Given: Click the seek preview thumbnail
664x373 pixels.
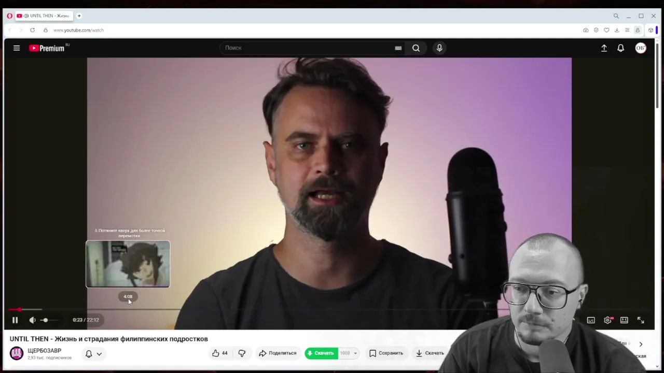Looking at the screenshot, I should pyautogui.click(x=128, y=264).
